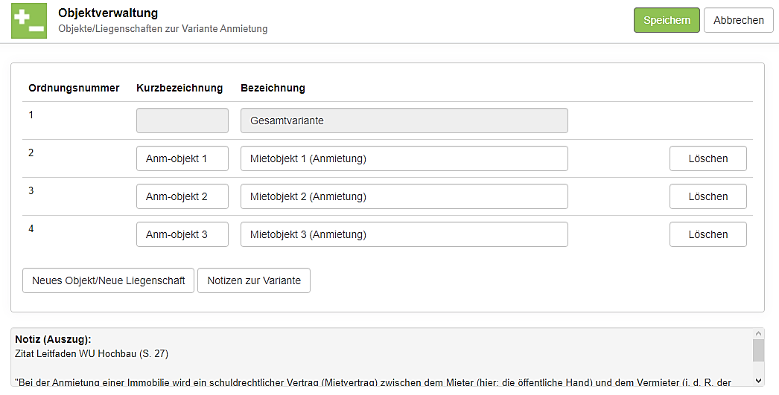Click the empty Kurzbezeichnung field in row 1

(x=182, y=121)
